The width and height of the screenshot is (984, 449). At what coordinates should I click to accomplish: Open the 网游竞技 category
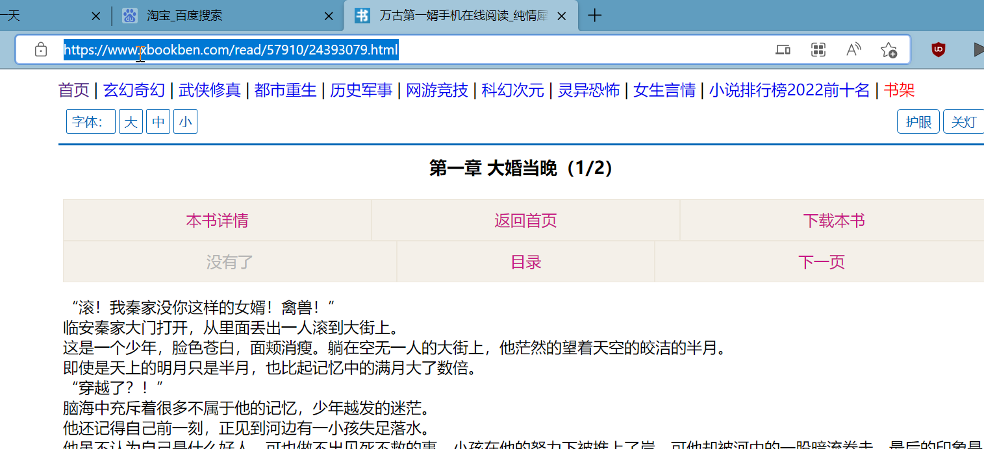tap(437, 90)
